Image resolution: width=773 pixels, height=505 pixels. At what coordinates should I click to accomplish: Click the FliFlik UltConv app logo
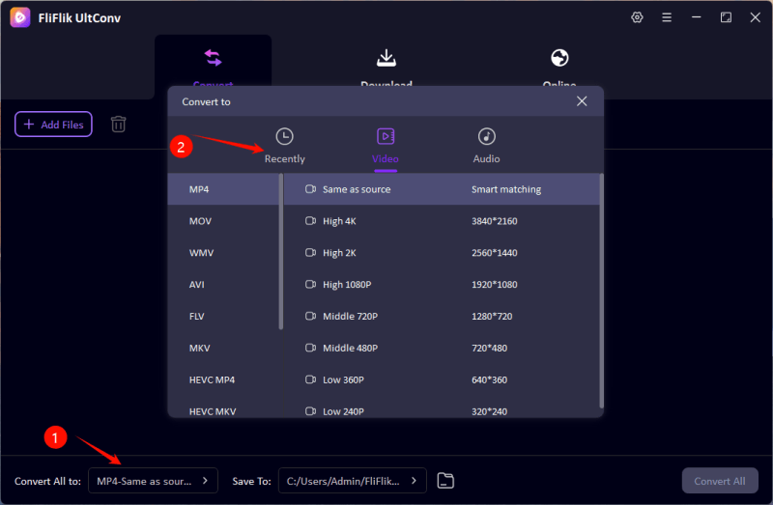[x=19, y=17]
